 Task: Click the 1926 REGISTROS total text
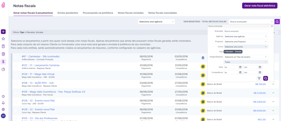click(205, 22)
